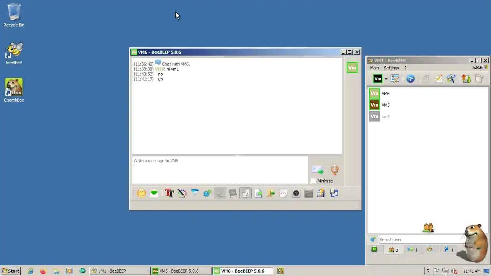
Task: Click the network icon in system tray
Action: click(445, 271)
